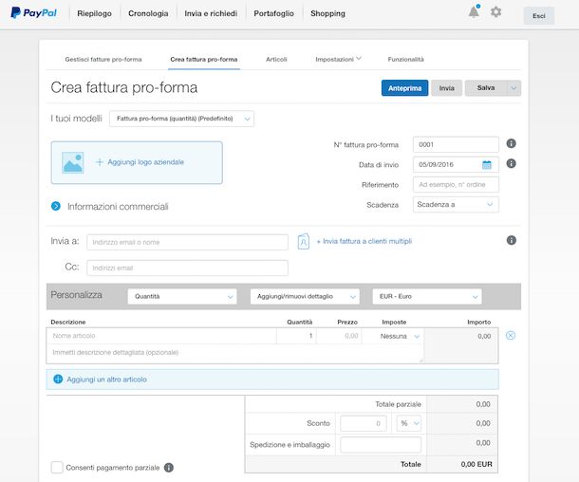Remove the item row with X icon
The width and height of the screenshot is (579, 482).
511,335
